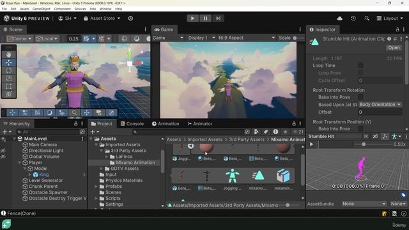Open the Component menu
409x230 pixels.
[62, 9]
